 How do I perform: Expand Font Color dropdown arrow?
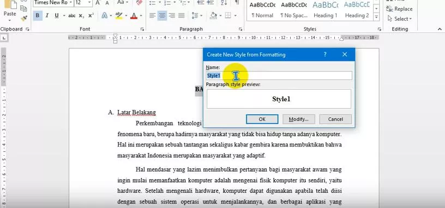[x=141, y=16]
